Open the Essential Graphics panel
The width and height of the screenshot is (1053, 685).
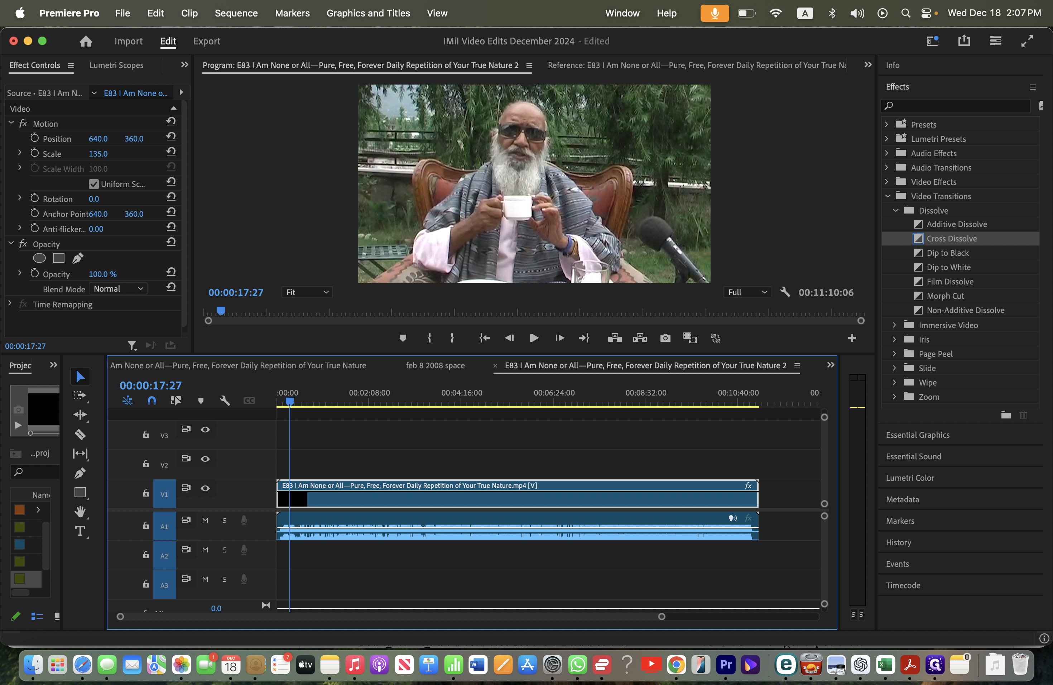917,435
